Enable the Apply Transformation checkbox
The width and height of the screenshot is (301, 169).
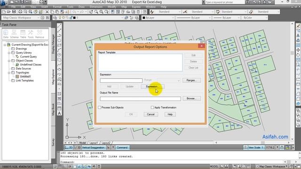pyautogui.click(x=152, y=108)
